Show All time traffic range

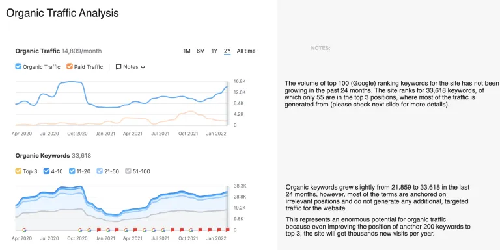pyautogui.click(x=246, y=51)
